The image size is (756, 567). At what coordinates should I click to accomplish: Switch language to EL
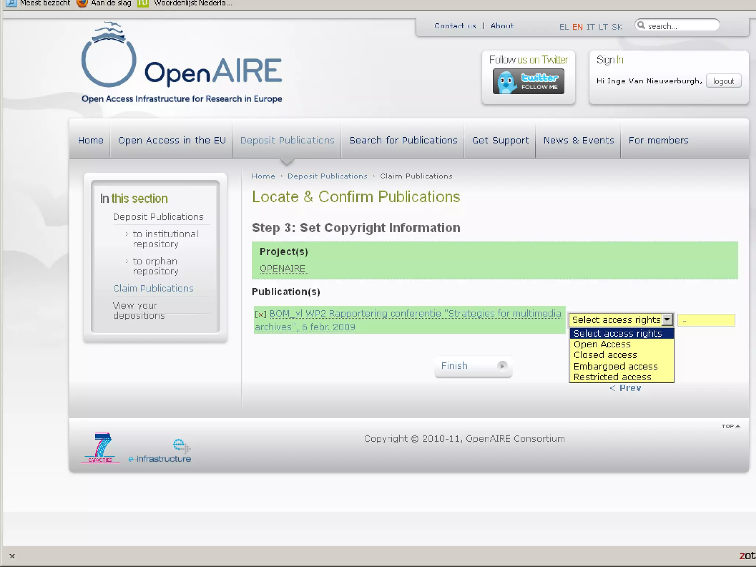tap(564, 27)
